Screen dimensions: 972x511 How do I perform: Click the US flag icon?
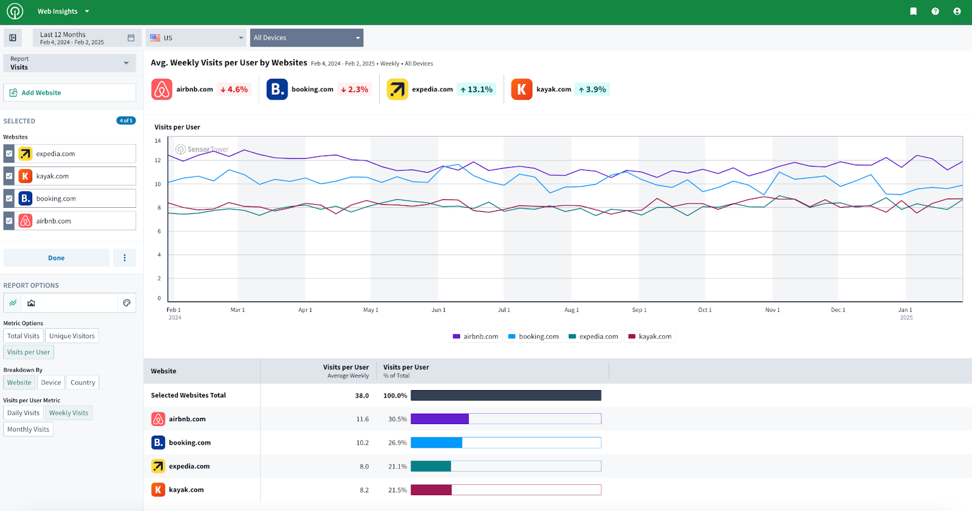[155, 38]
